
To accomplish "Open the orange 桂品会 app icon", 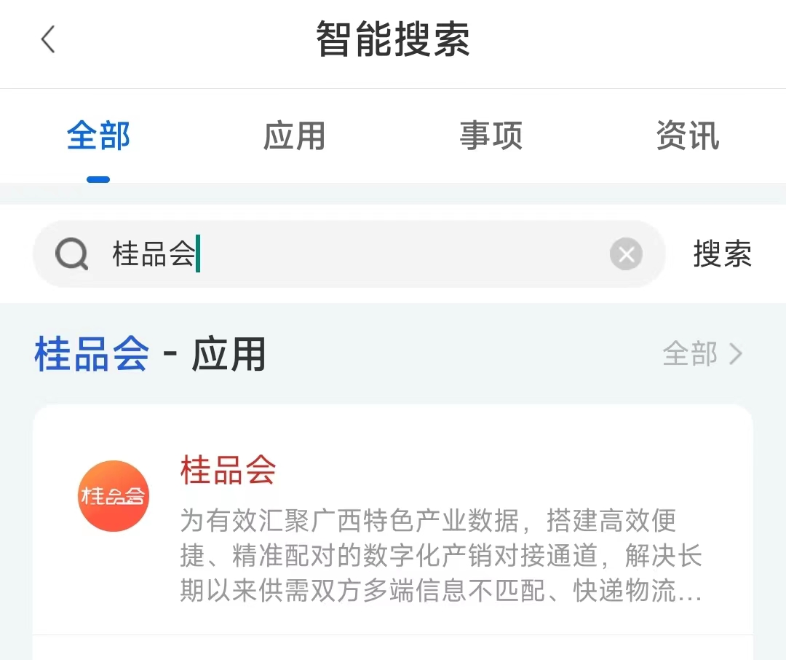I will 114,496.
